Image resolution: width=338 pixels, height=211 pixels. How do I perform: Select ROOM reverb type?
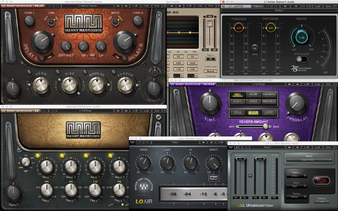(x=253, y=95)
